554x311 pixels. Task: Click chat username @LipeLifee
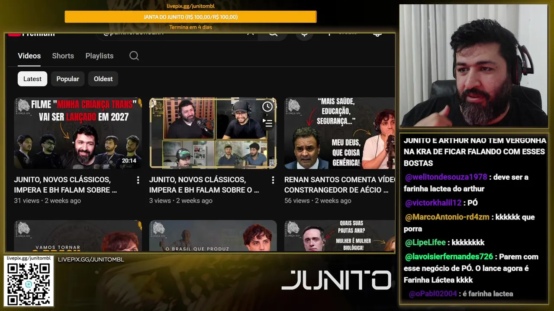(425, 243)
